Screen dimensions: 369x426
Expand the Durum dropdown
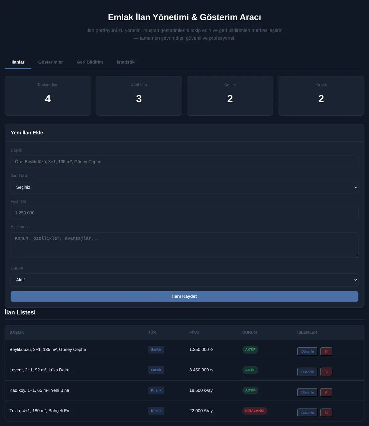[x=184, y=280]
